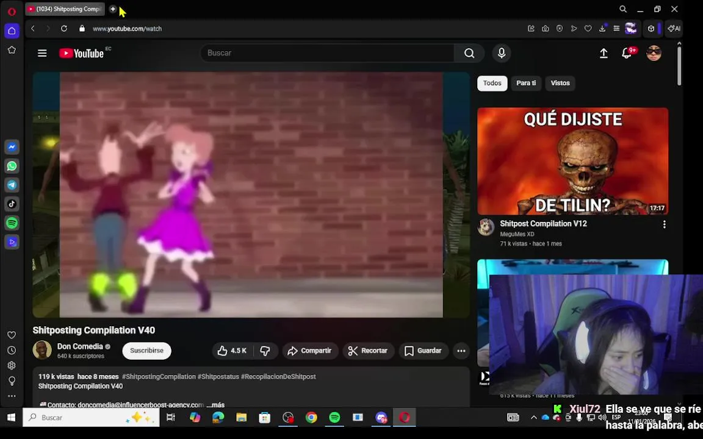Open Telegram in the Opera sidebar
The height and width of the screenshot is (439, 703).
pyautogui.click(x=12, y=185)
